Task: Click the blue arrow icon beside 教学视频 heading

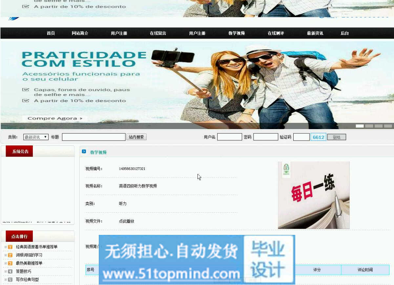Action: pyautogui.click(x=84, y=151)
